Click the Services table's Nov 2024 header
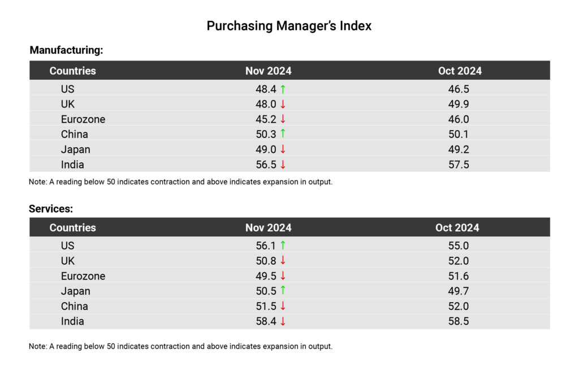 click(268, 227)
